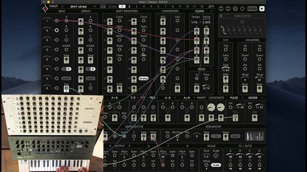Image resolution: width=307 pixels, height=172 pixels.
Task: Toggle the MUX A/B switch
Action: [66, 69]
